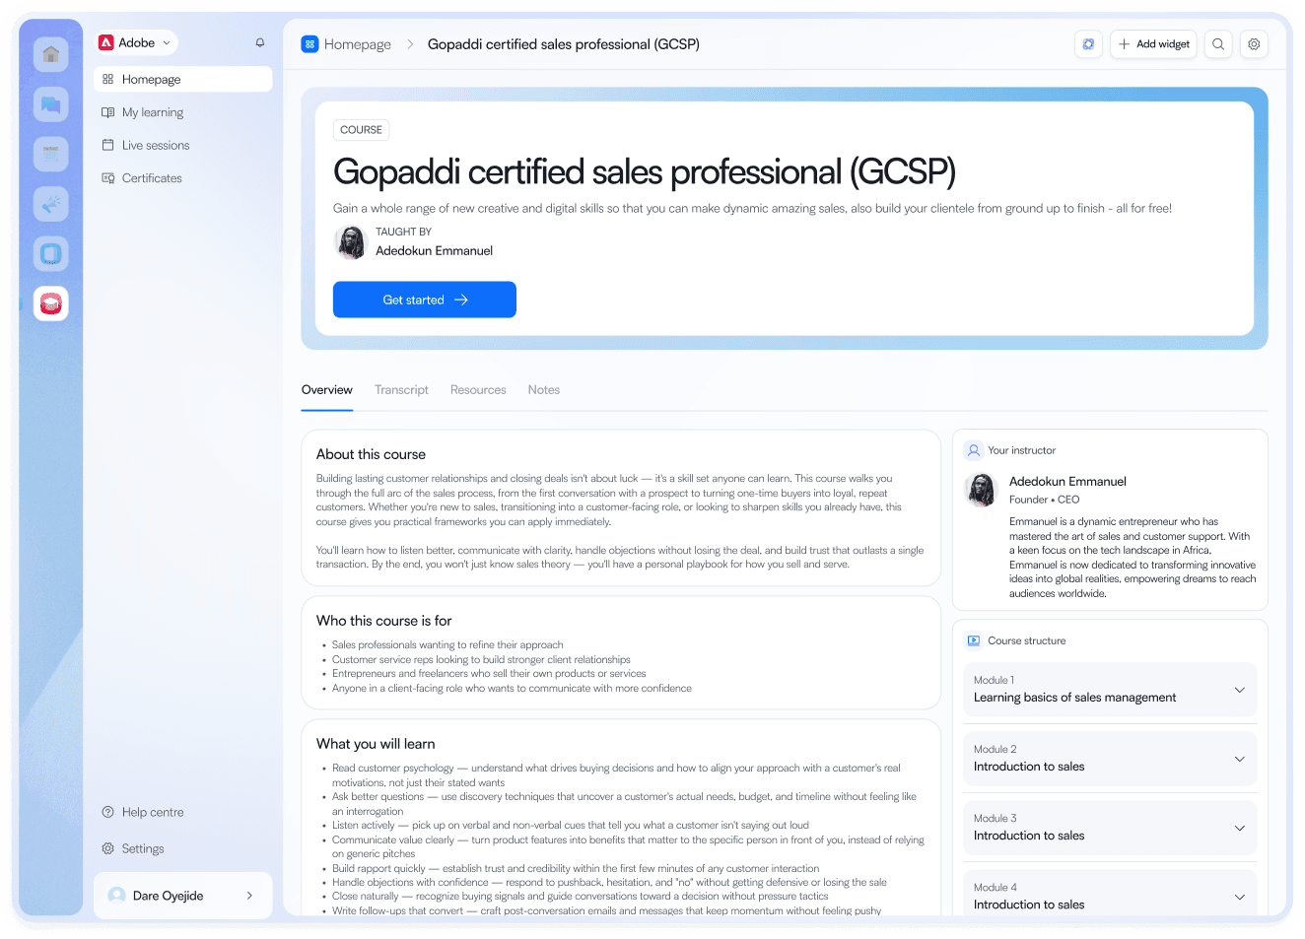Click the blue assistant icon beside Add widget

click(1088, 44)
